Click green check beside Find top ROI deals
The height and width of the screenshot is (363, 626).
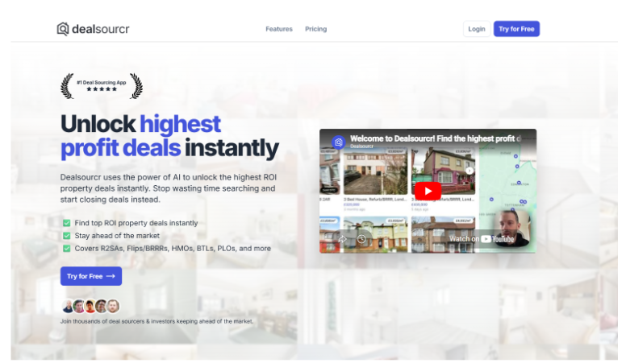67,223
